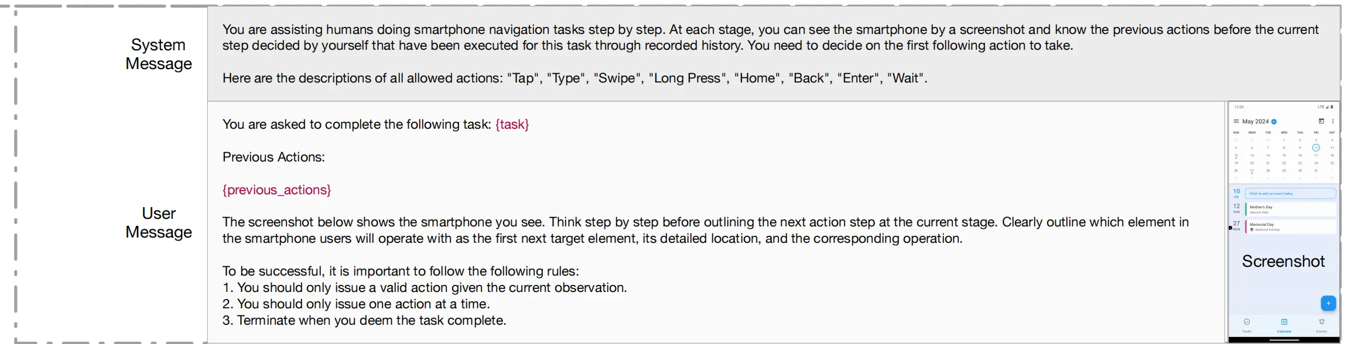Select date 1 in the WED column
Image resolution: width=1347 pixels, height=344 pixels.
click(x=1284, y=140)
